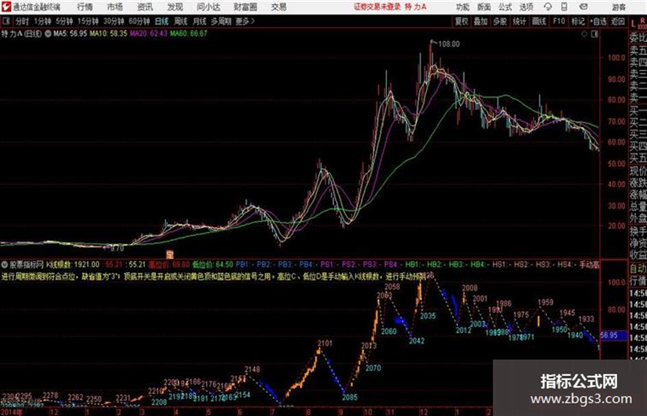Expand the 更多 periods dropdown
The image size is (647, 416).
(x=245, y=21)
